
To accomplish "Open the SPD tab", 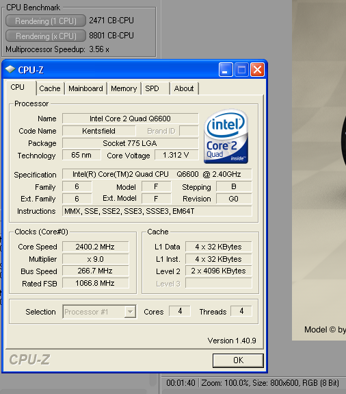I will tap(155, 88).
